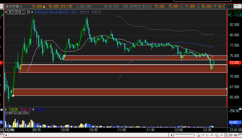Adjust the candle zoom slider handle
The height and width of the screenshot is (138, 242).
[194, 135]
